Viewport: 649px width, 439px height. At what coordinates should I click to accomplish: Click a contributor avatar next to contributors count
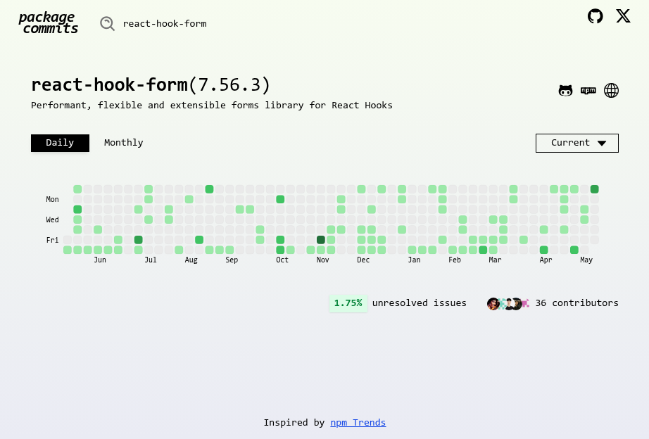tap(495, 303)
